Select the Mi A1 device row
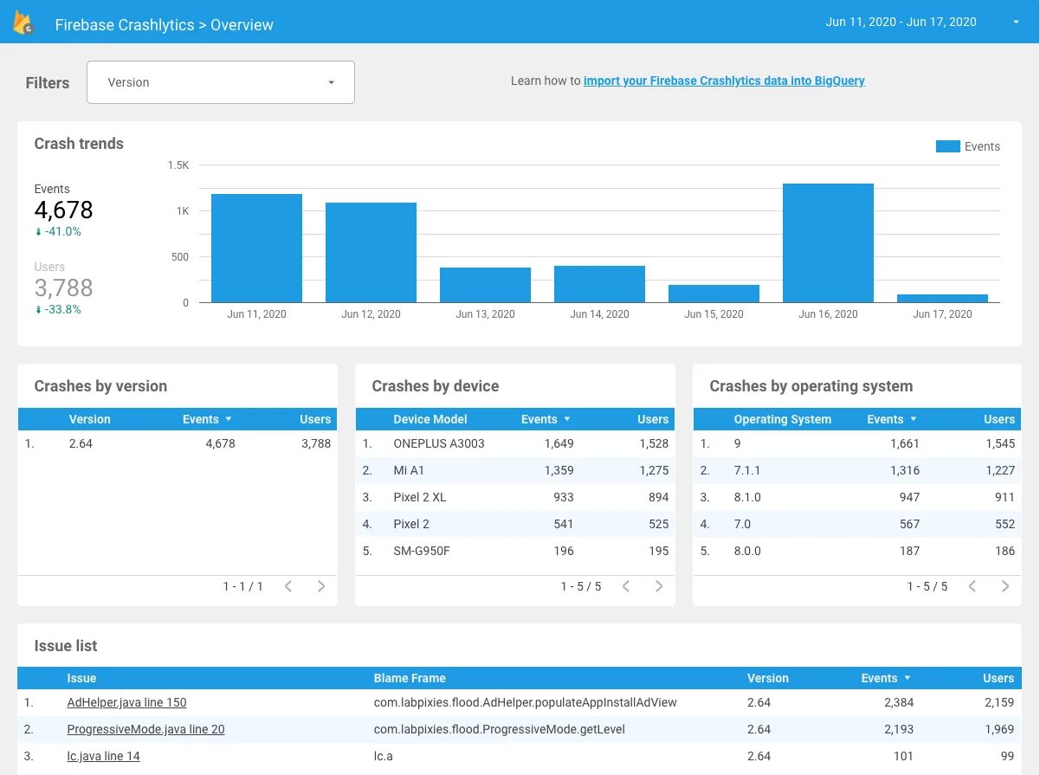 515,470
